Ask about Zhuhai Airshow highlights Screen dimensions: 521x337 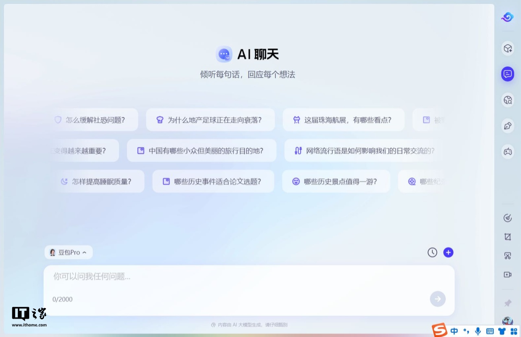tap(343, 120)
